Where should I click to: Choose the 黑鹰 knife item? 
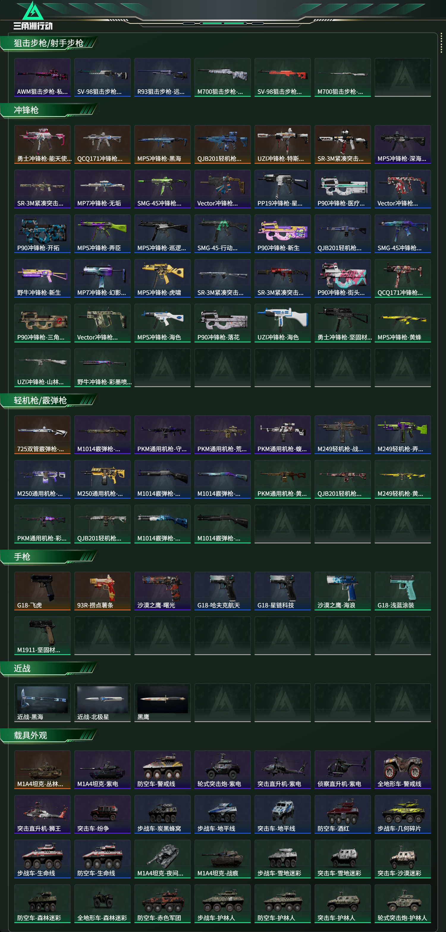coord(163,703)
